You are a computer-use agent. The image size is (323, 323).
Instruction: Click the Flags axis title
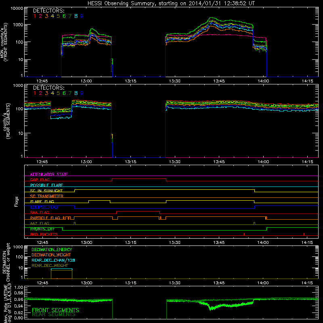[16, 201]
